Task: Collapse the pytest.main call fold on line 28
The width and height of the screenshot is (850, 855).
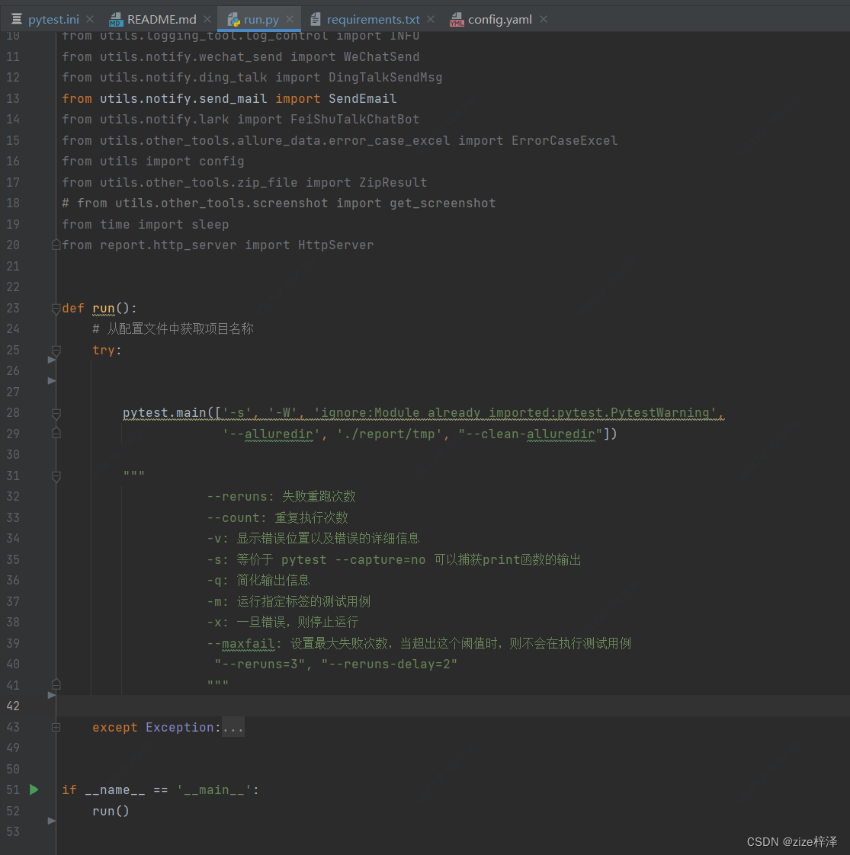Action: pos(56,413)
